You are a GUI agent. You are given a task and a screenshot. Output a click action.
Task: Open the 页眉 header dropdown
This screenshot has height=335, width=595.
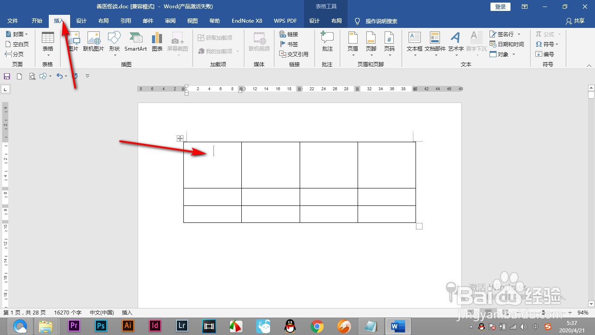click(353, 44)
